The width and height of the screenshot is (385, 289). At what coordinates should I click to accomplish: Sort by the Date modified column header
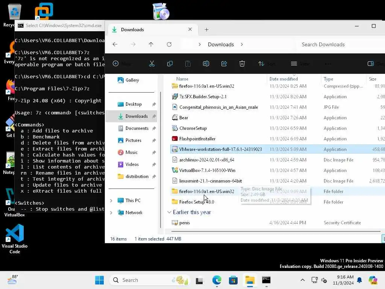pos(283,79)
